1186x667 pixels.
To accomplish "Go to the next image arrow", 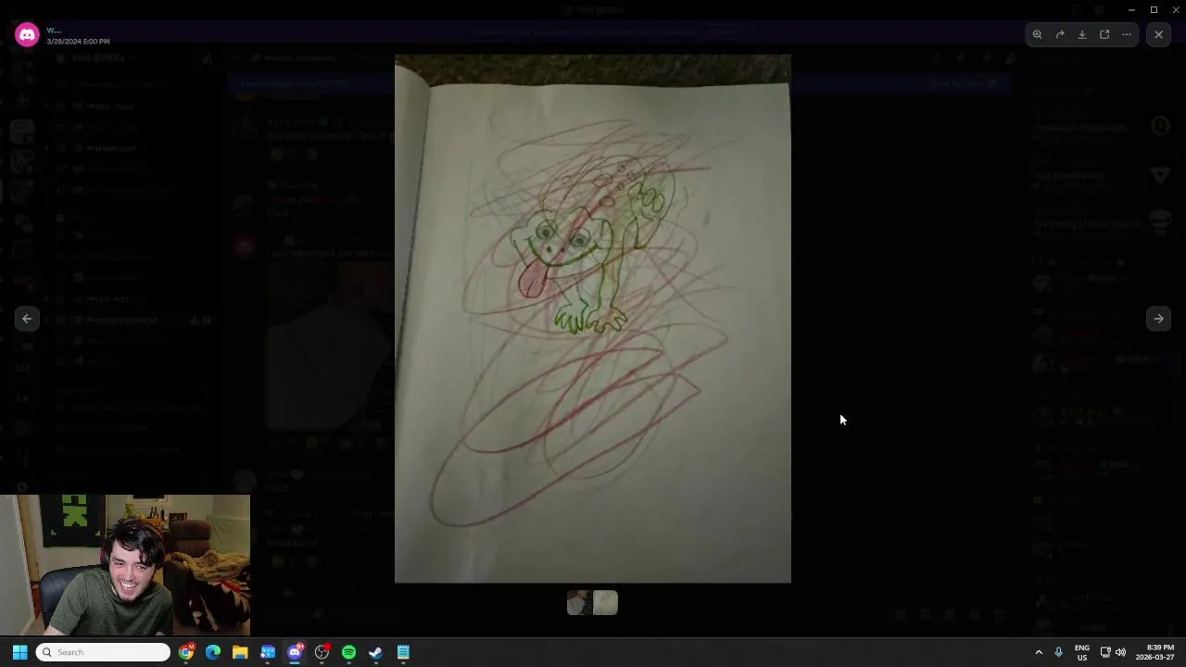I will coord(1158,319).
